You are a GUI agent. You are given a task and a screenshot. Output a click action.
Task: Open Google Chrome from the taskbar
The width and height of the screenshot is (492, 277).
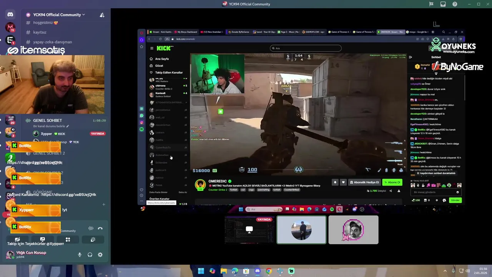pos(269,271)
